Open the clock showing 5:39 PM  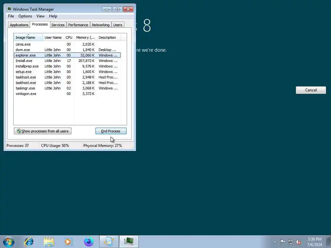315,242
